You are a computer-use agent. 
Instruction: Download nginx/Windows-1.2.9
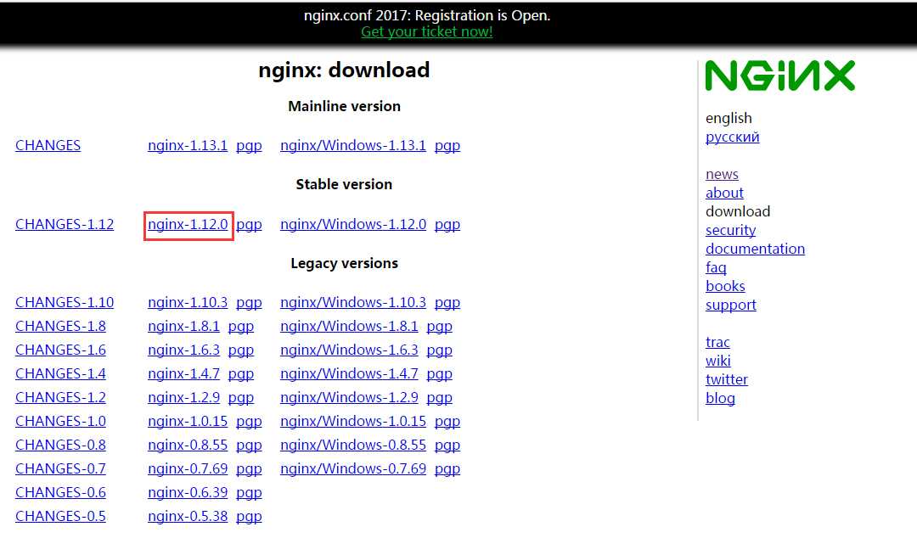tap(349, 397)
